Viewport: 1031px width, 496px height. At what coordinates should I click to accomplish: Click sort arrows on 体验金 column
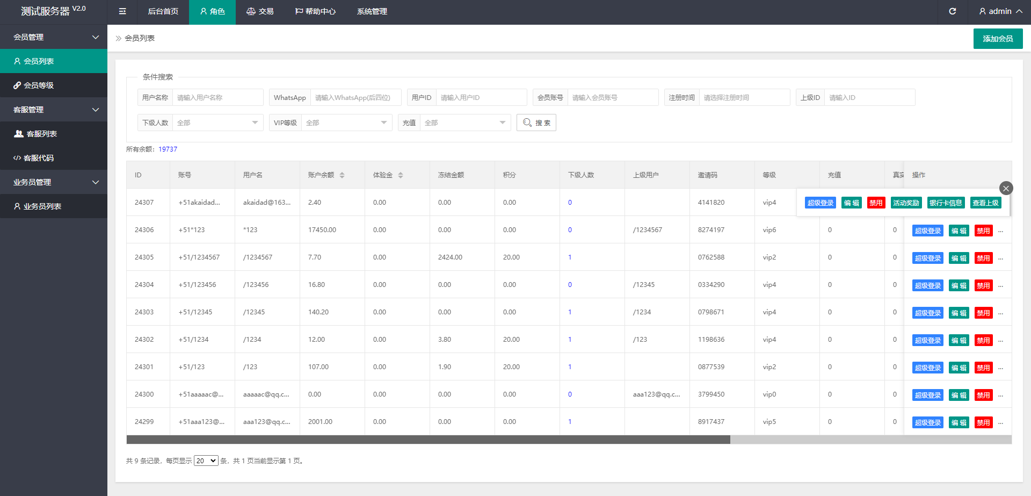click(x=401, y=175)
